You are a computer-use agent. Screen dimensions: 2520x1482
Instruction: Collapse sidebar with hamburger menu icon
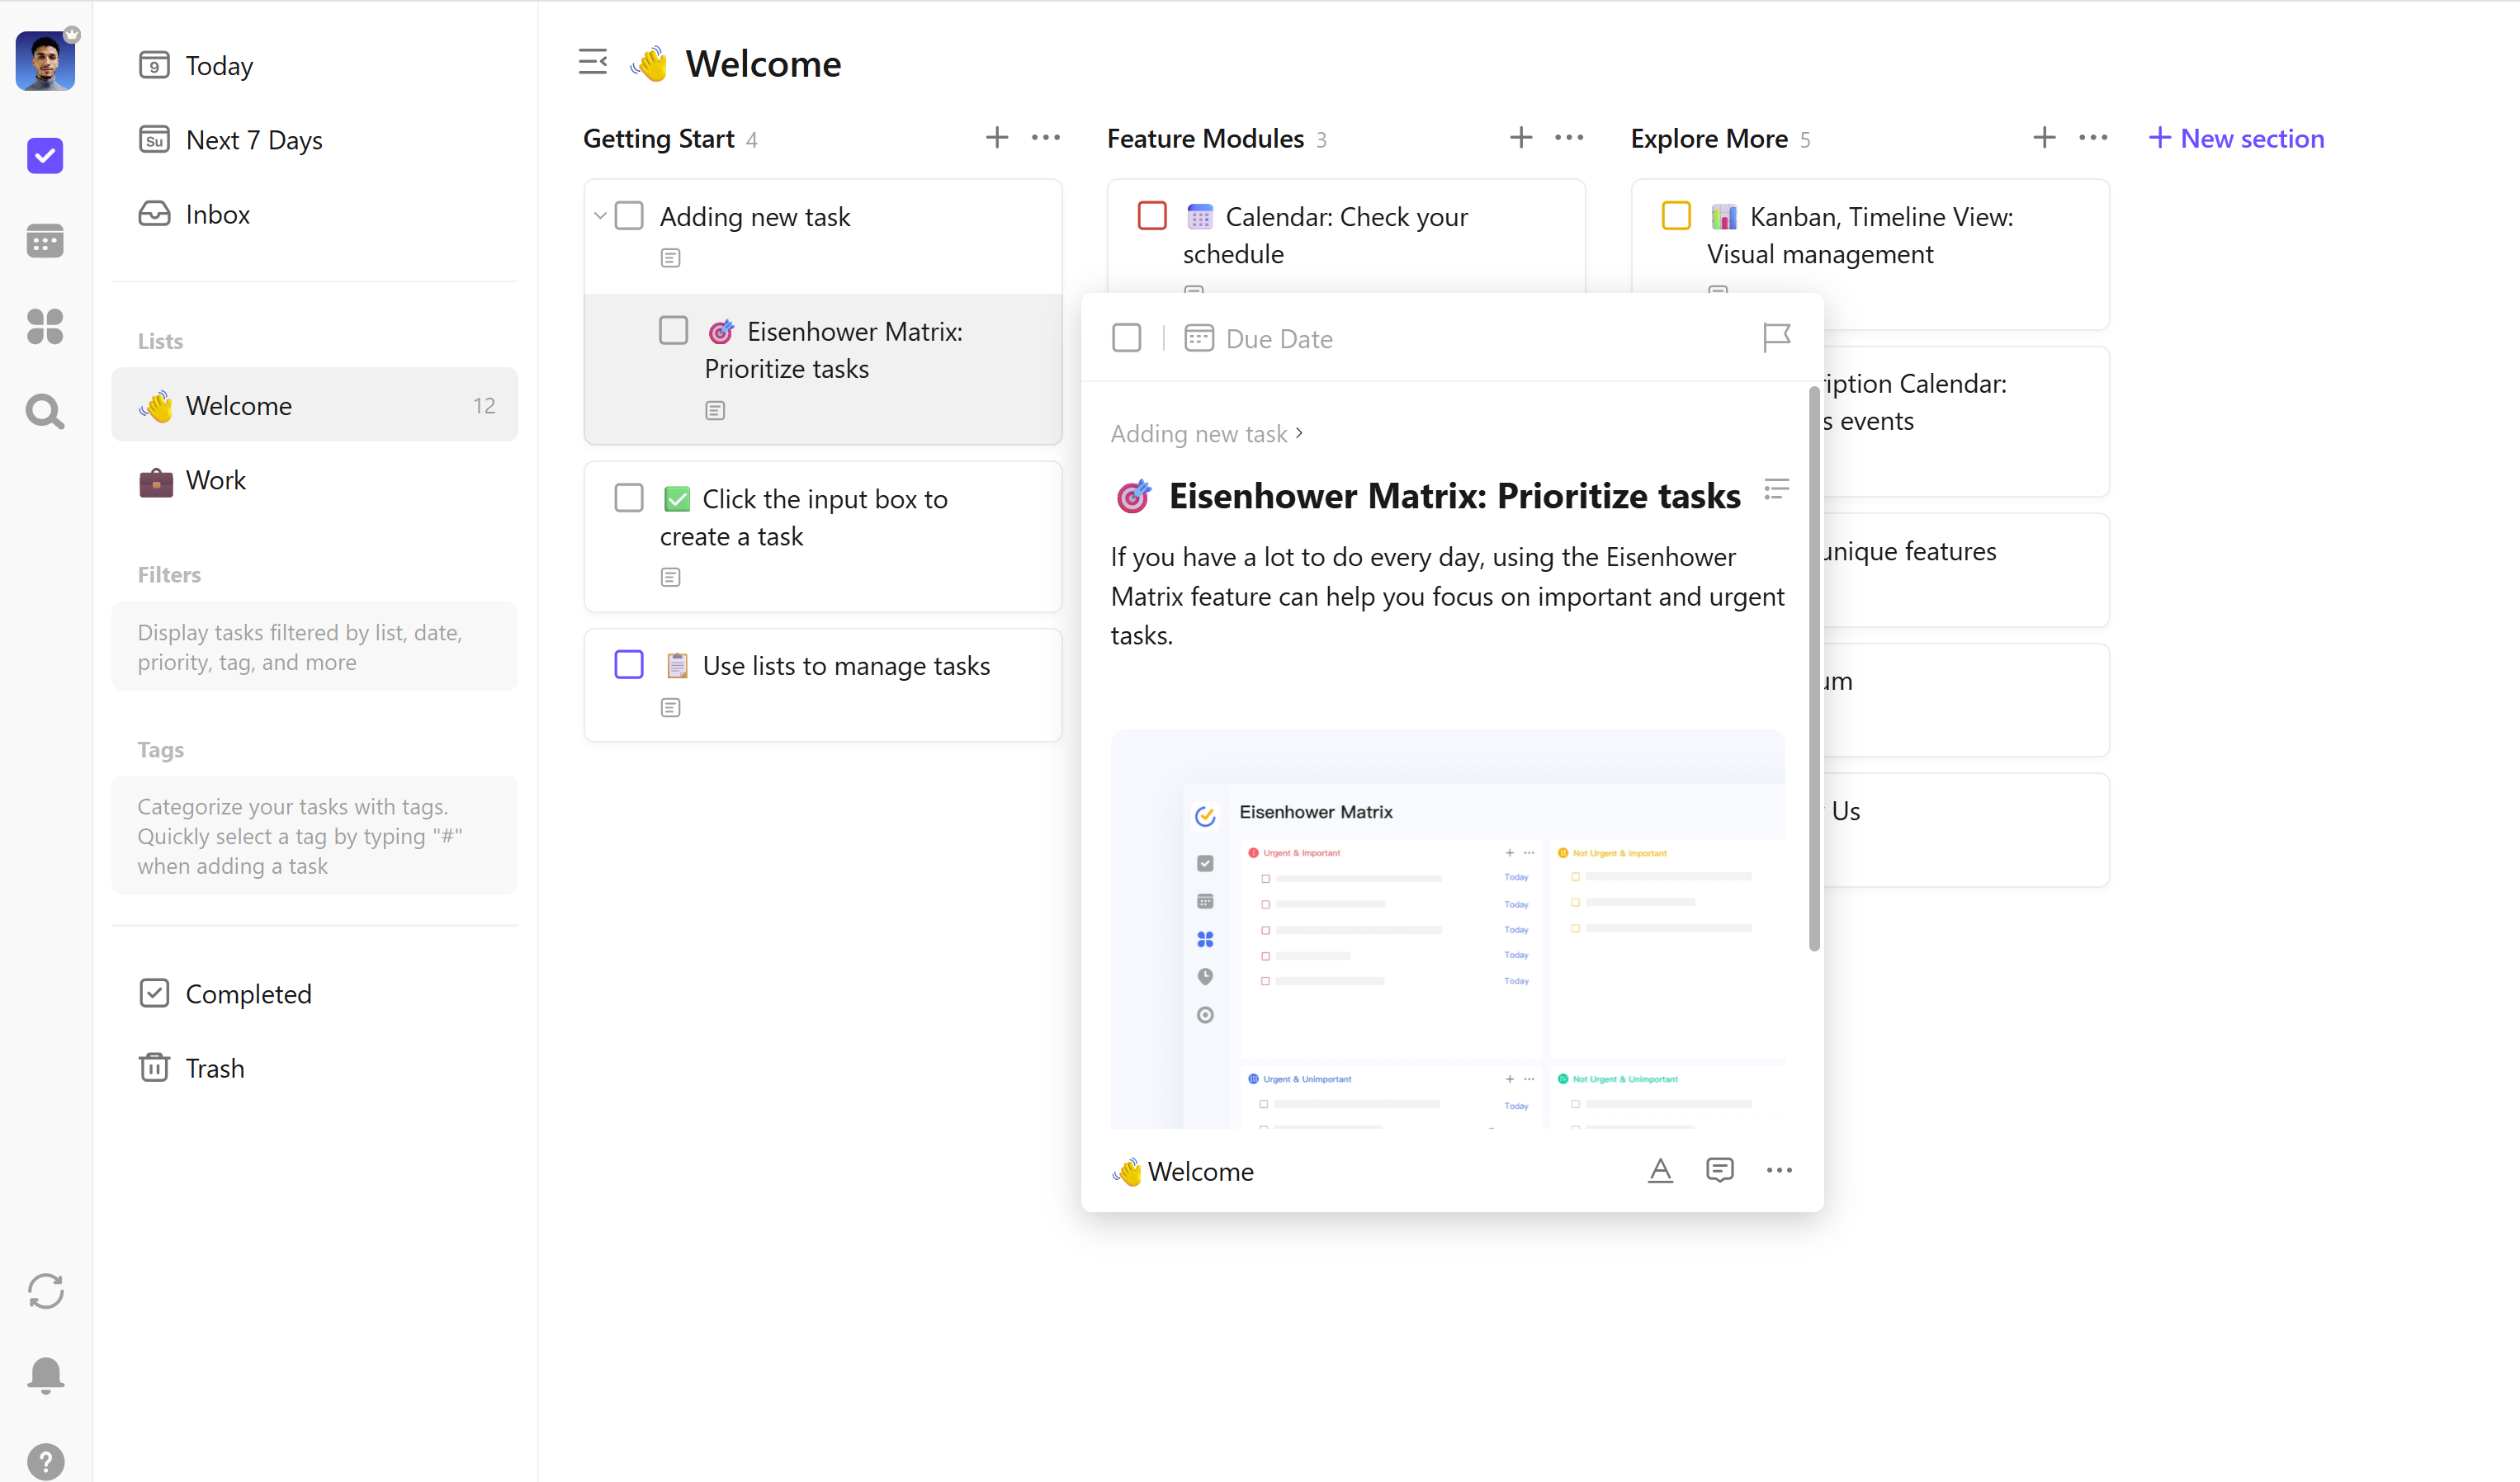tap(593, 62)
